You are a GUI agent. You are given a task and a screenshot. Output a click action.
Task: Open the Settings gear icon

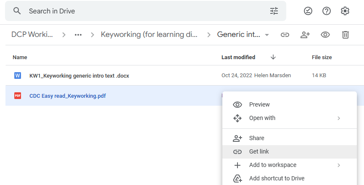pyautogui.click(x=345, y=11)
